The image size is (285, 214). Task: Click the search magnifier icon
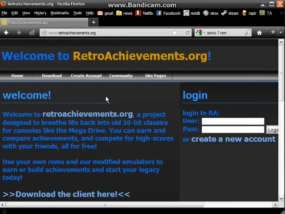click(x=248, y=33)
